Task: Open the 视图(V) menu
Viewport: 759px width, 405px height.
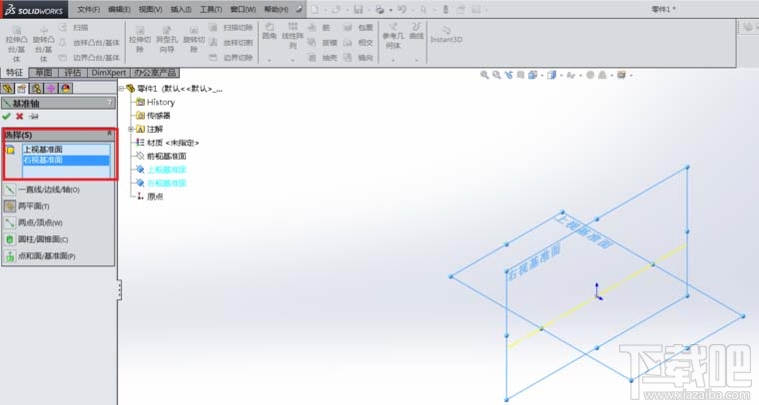Action: click(x=150, y=9)
